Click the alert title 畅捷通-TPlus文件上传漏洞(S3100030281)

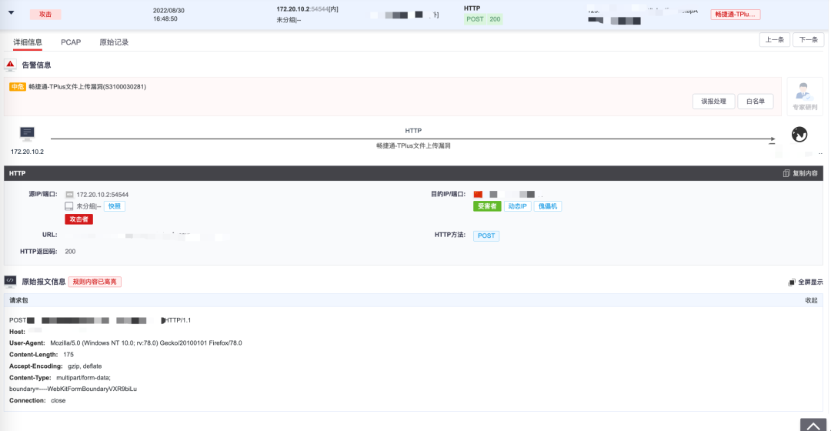88,86
